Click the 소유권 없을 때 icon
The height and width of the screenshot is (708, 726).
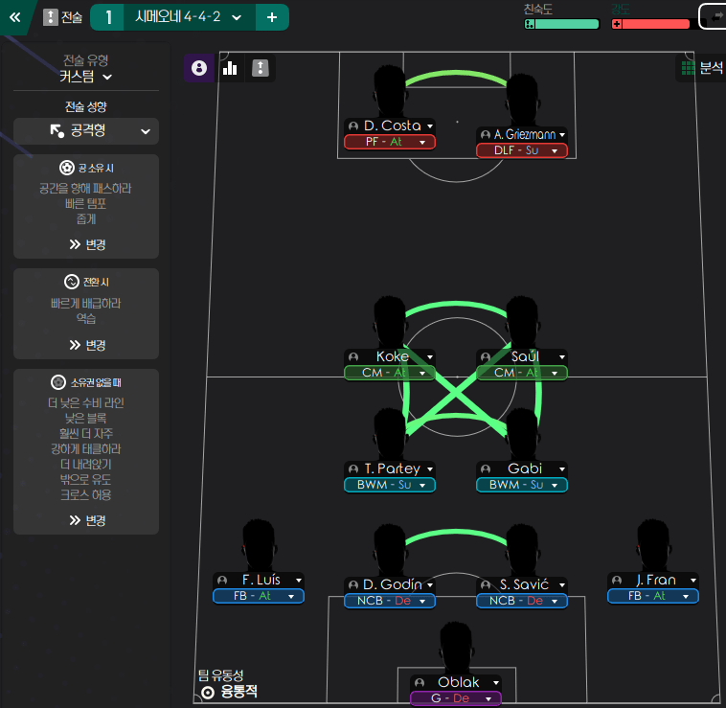57,382
